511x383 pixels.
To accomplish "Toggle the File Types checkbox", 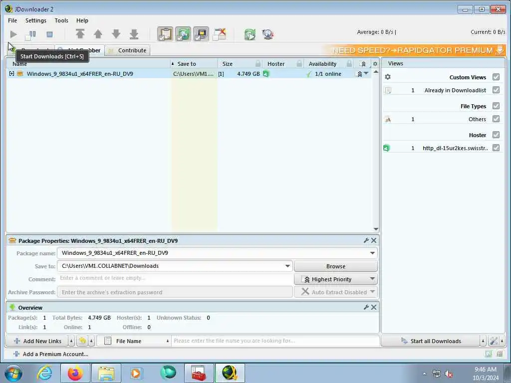I will (496, 106).
